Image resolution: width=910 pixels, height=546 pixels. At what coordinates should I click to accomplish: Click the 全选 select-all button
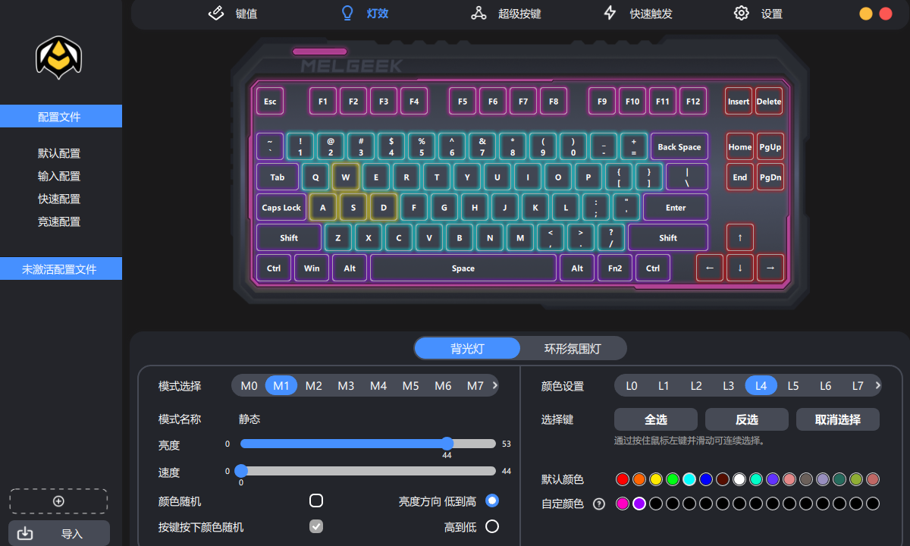point(655,419)
